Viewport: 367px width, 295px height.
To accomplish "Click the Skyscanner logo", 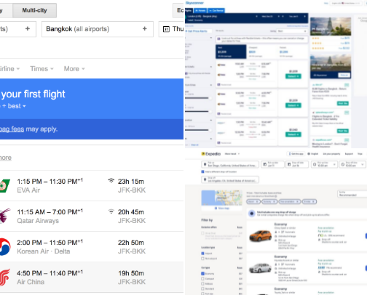I will (194, 3).
